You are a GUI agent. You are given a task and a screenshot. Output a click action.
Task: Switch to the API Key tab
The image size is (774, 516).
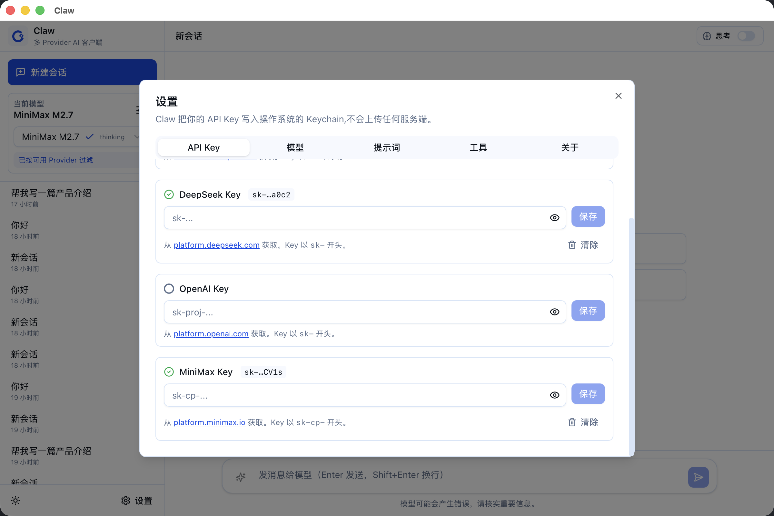(203, 147)
